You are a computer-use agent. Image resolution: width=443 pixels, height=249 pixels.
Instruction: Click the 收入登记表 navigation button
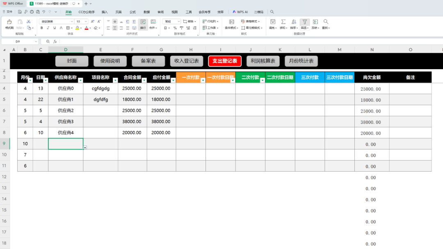tap(187, 61)
